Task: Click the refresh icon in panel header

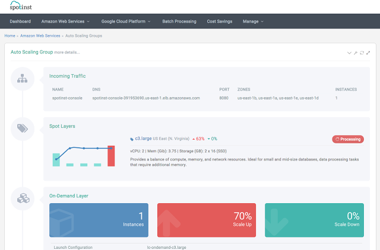Action: 362,53
